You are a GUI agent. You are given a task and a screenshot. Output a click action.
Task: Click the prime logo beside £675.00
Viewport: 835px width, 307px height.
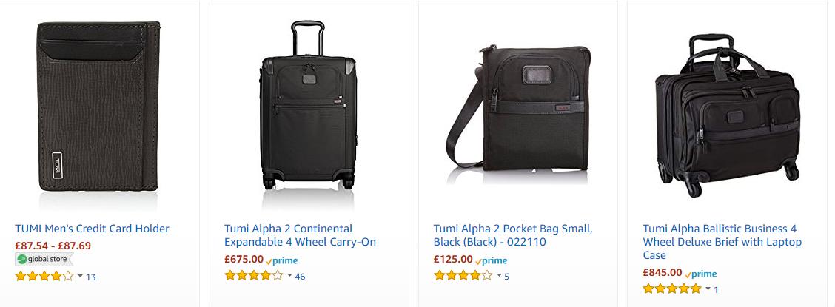282,260
